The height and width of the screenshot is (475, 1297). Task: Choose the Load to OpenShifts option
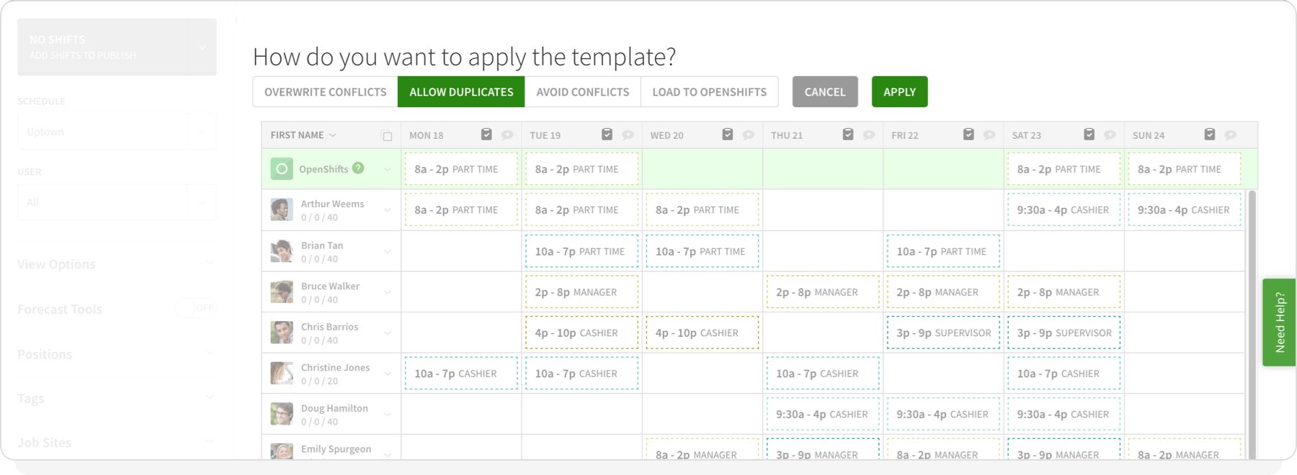tap(709, 91)
